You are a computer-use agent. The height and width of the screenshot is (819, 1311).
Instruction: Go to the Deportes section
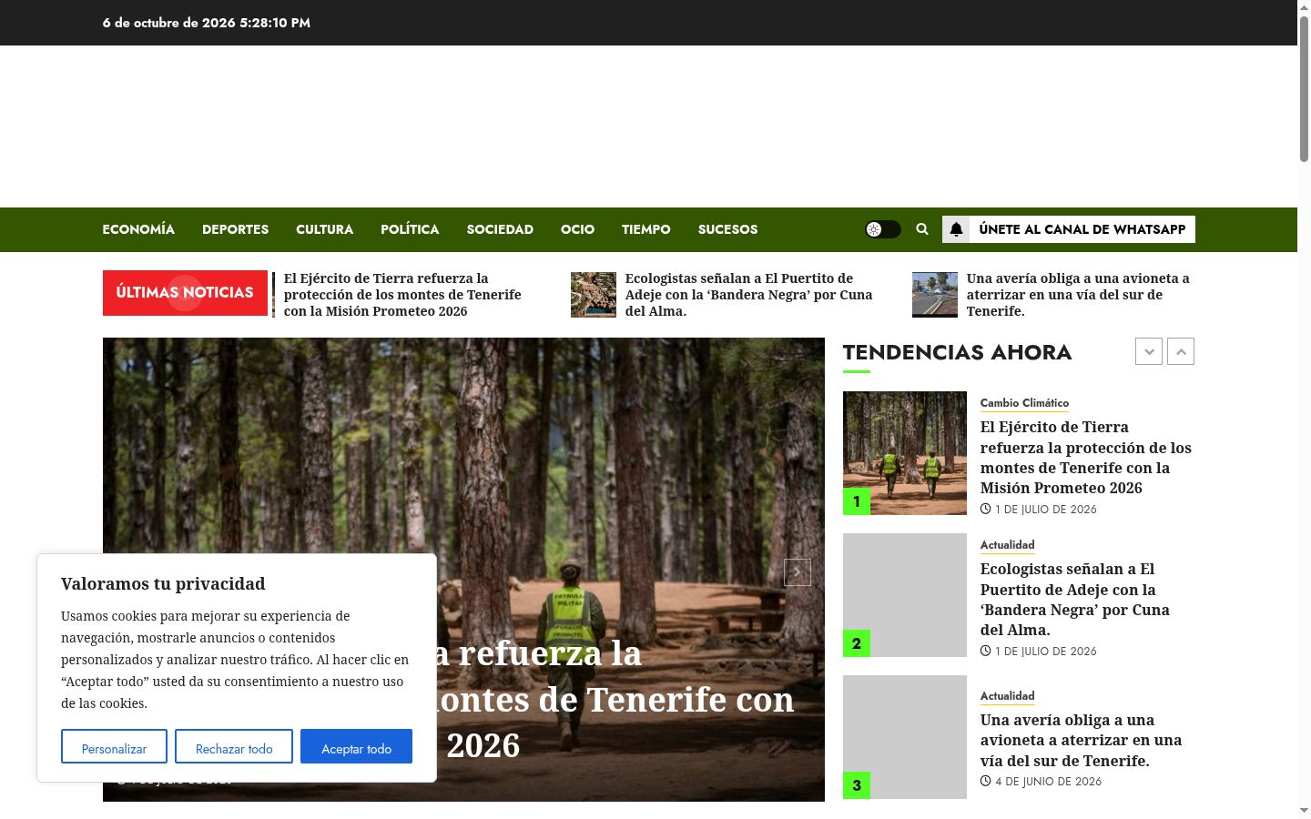pyautogui.click(x=235, y=229)
